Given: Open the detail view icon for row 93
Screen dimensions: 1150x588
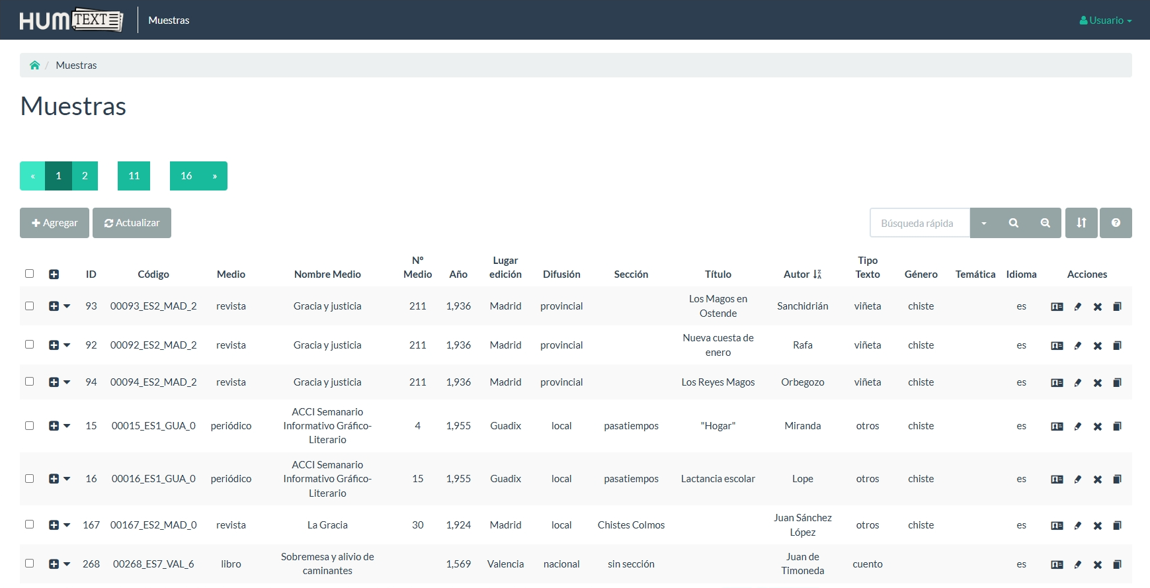Looking at the screenshot, I should (x=1057, y=307).
